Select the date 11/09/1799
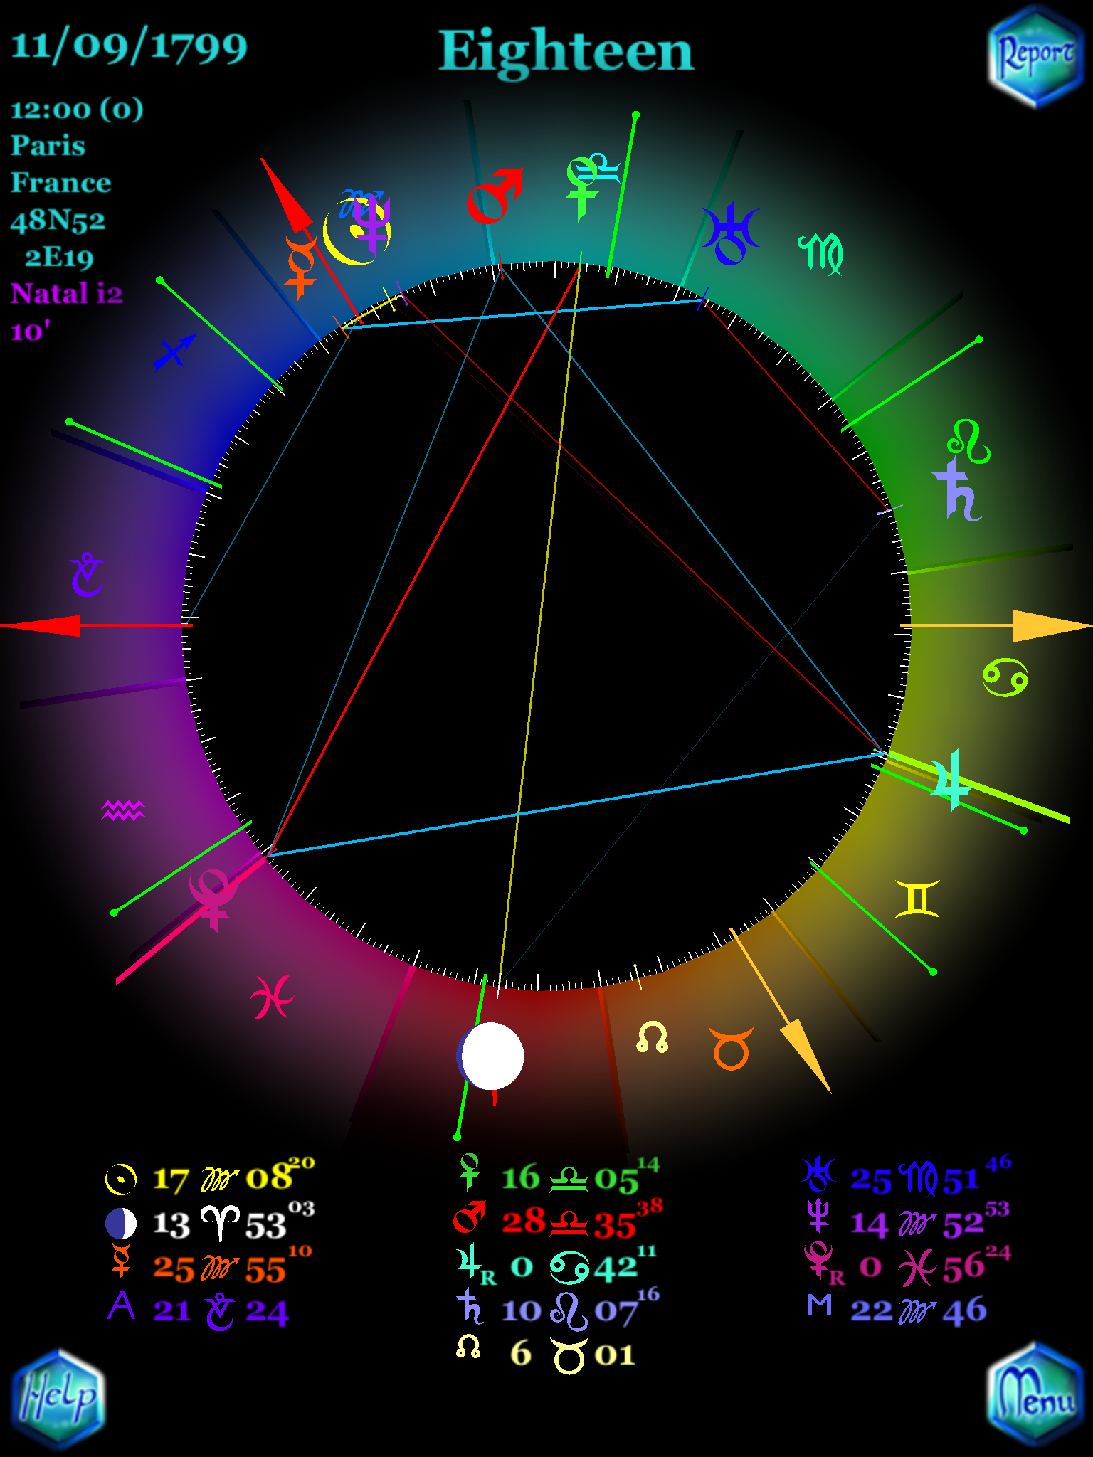This screenshot has height=1457, width=1093. click(129, 46)
